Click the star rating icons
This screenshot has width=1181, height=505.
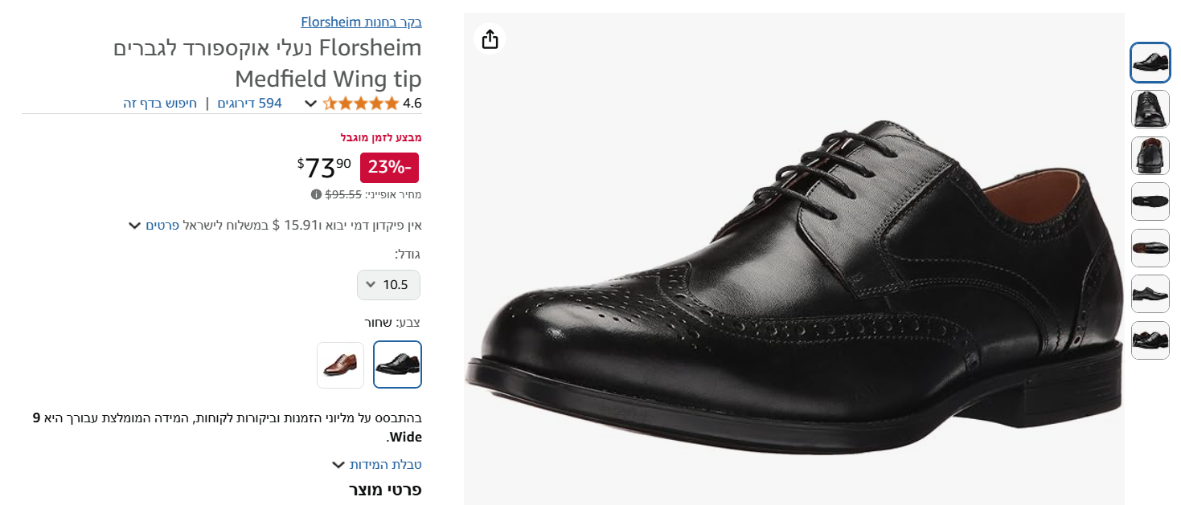[360, 103]
